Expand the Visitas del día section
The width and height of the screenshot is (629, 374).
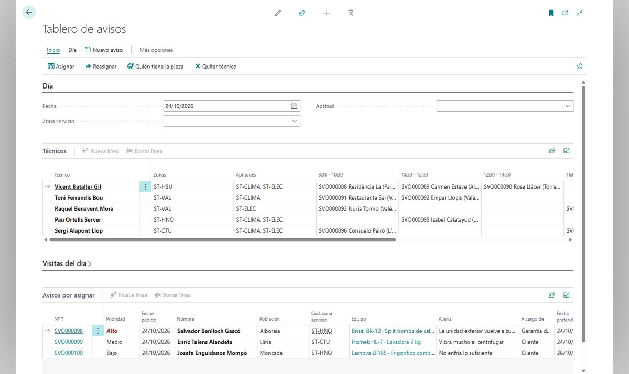click(x=67, y=264)
